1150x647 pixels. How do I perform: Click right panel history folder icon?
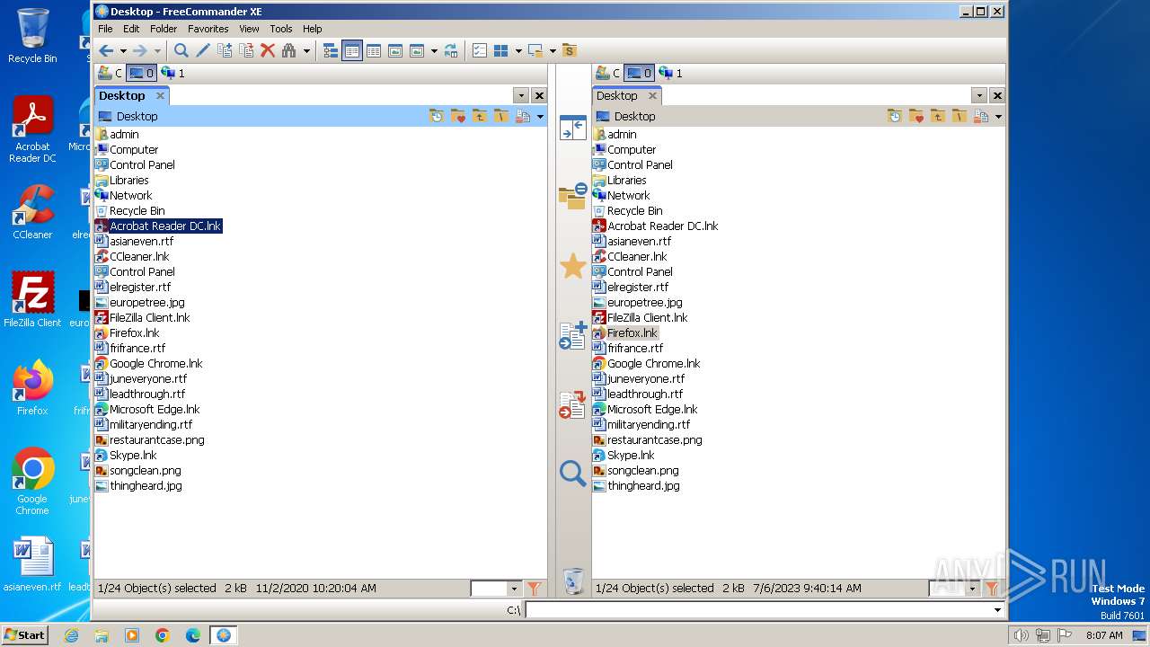[x=895, y=116]
